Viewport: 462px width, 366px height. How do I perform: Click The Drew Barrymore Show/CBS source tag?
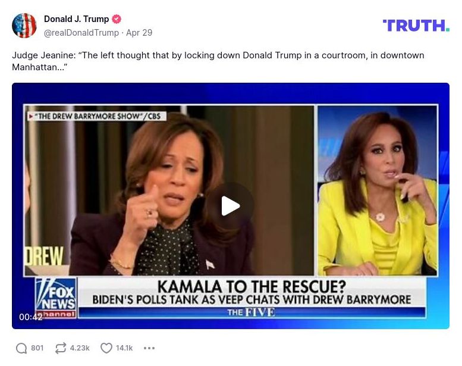[96, 116]
